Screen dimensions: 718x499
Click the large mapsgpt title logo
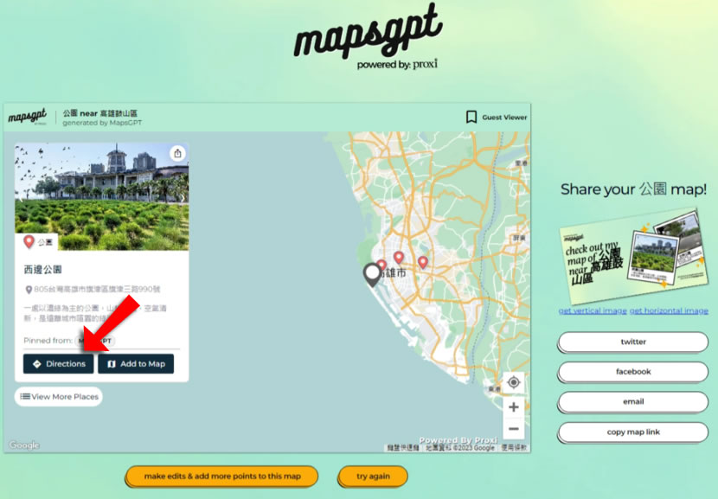tap(368, 29)
